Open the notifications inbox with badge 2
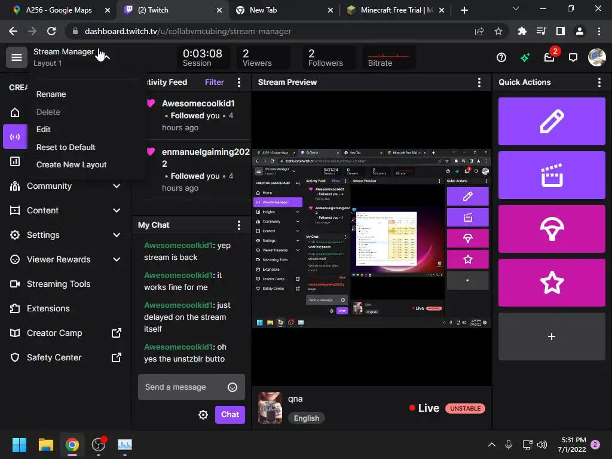The height and width of the screenshot is (459, 612). (x=550, y=58)
